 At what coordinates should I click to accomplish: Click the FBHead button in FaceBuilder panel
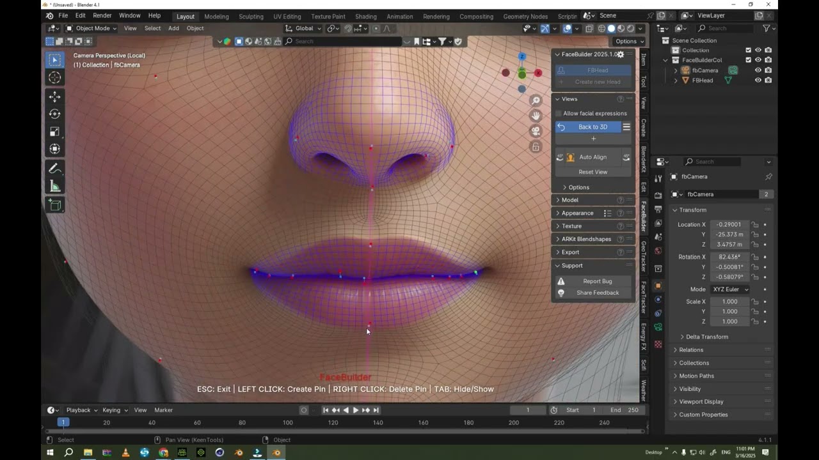pos(593,70)
